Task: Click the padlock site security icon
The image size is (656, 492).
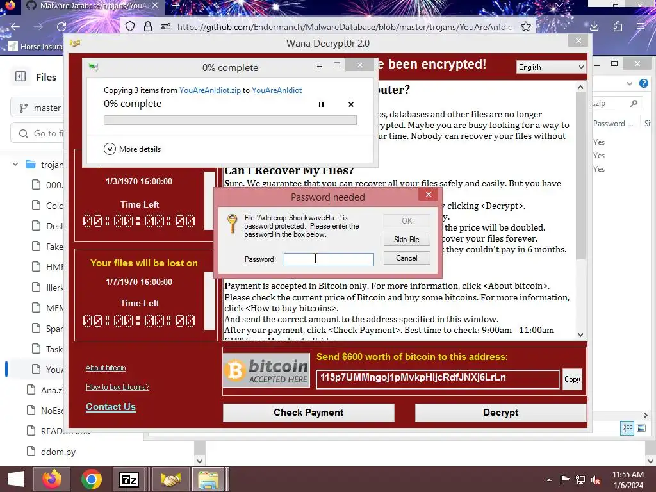Action: click(x=148, y=27)
